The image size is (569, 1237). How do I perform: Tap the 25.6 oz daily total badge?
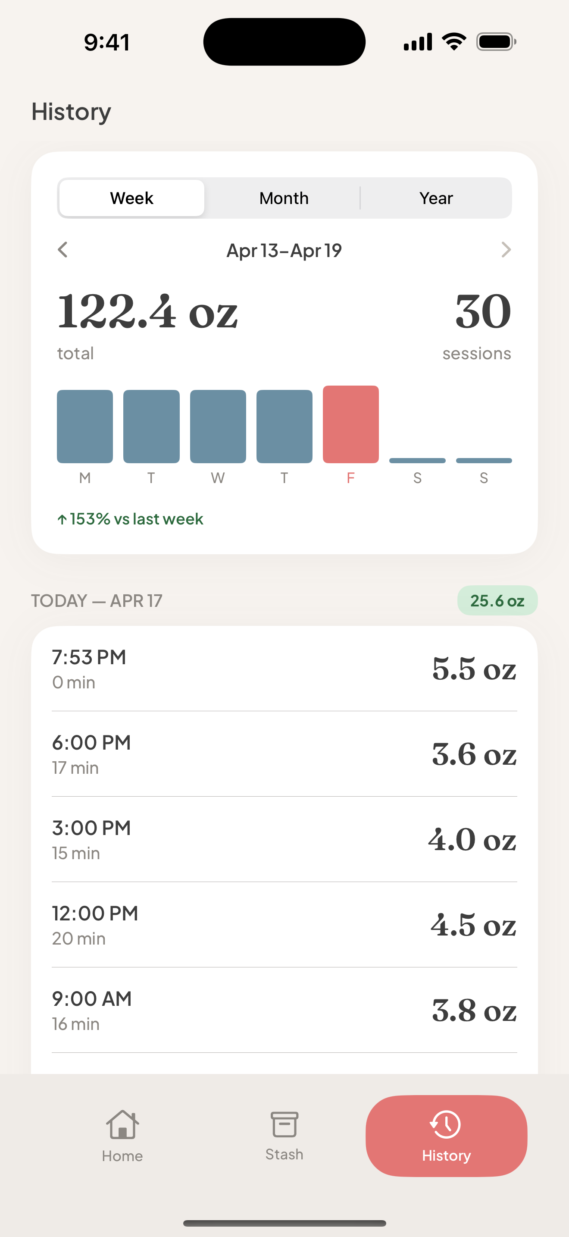pos(497,601)
